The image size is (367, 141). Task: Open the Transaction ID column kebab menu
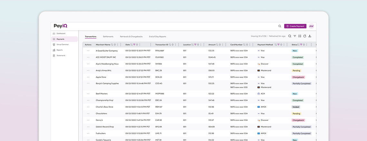point(175,45)
